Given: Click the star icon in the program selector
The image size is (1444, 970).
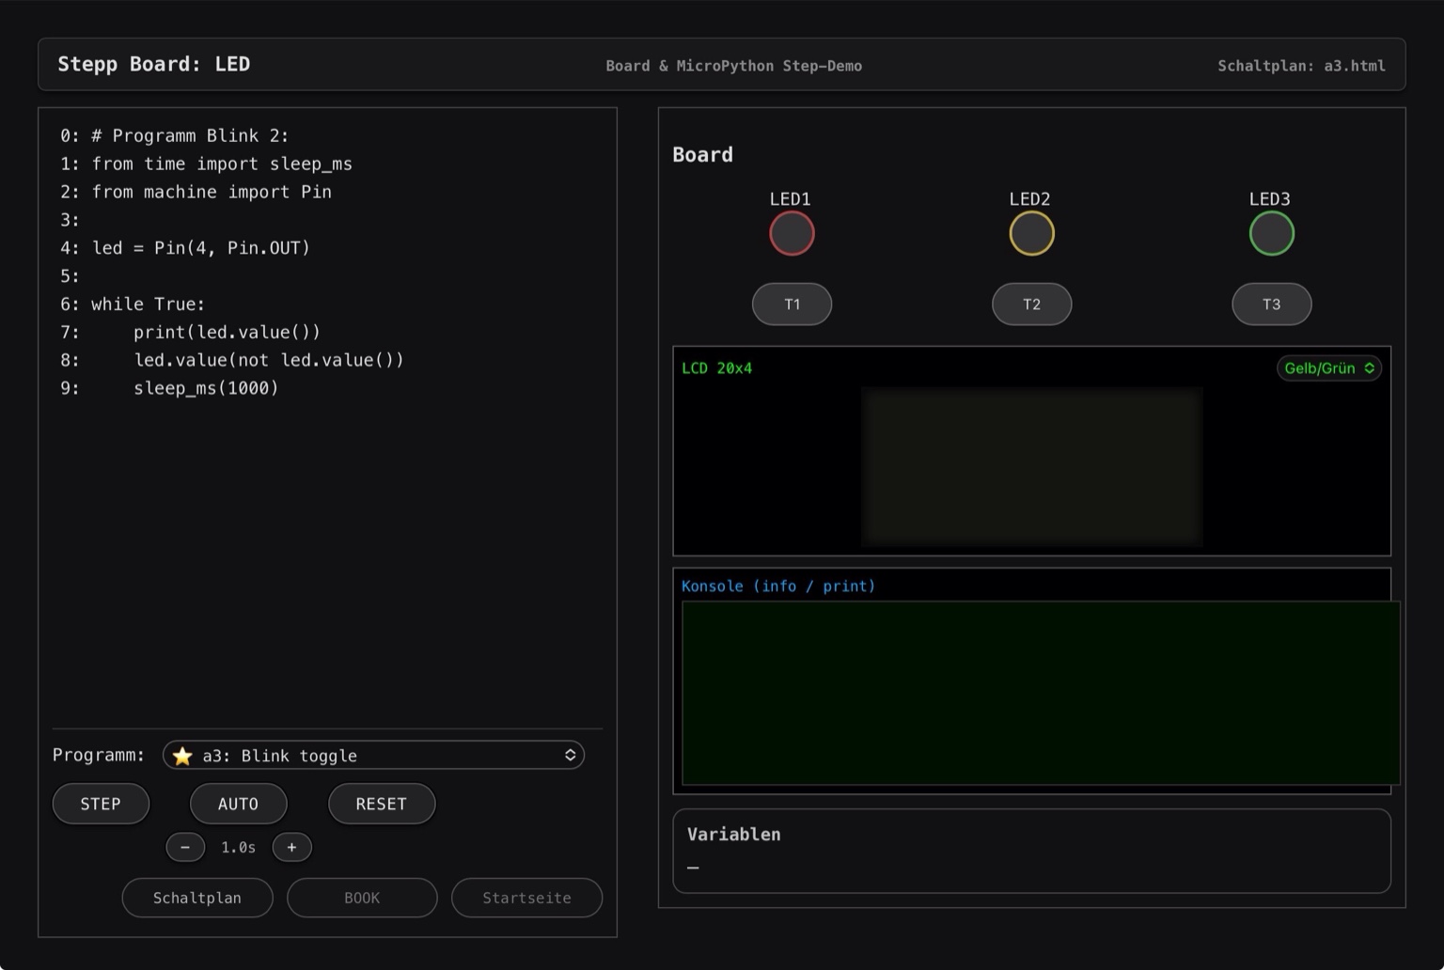Looking at the screenshot, I should click(182, 755).
